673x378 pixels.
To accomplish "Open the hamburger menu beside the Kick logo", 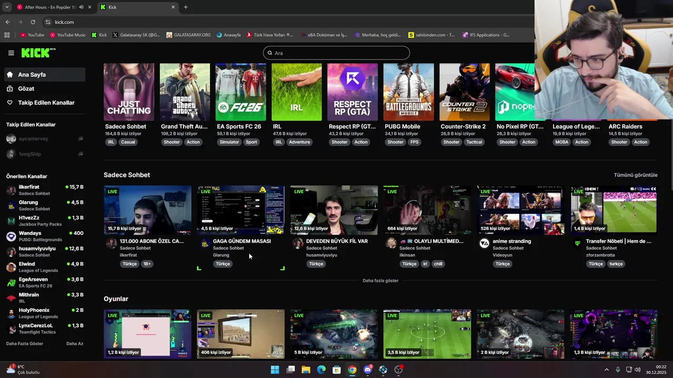I will click(x=11, y=53).
